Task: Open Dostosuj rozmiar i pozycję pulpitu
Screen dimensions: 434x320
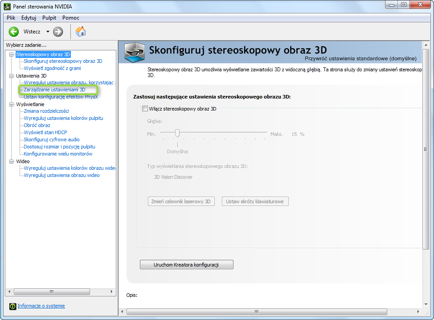Action: tap(59, 147)
